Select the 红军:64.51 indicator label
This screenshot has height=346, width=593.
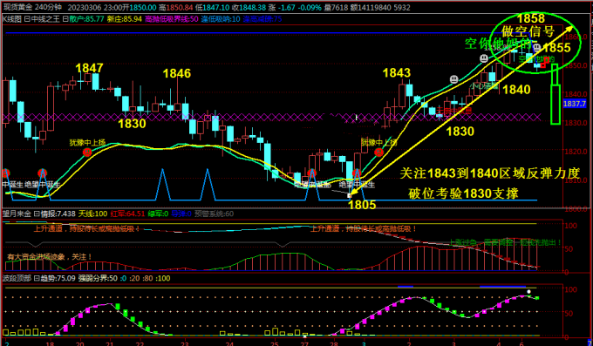point(127,214)
